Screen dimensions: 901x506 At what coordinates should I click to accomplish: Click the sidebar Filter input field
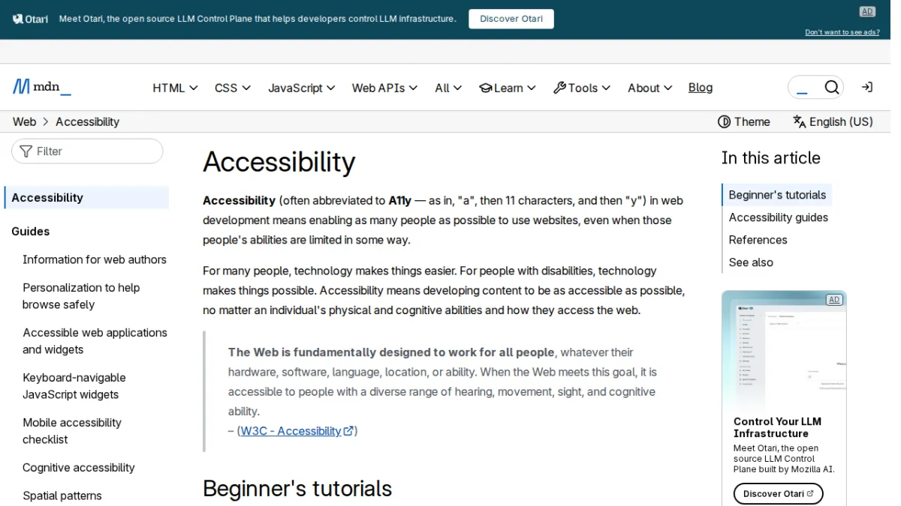(87, 151)
